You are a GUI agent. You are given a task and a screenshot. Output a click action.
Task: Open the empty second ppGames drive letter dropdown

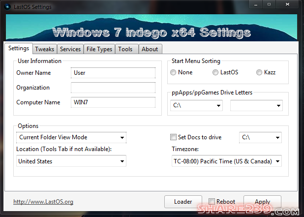pyautogui.click(x=256, y=105)
